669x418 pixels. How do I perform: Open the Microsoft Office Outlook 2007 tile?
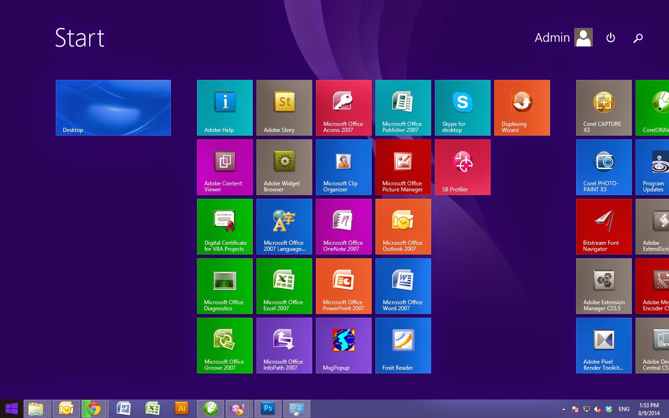pyautogui.click(x=403, y=227)
